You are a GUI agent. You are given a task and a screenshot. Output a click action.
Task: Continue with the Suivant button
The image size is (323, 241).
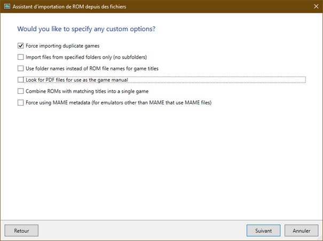pos(263,230)
